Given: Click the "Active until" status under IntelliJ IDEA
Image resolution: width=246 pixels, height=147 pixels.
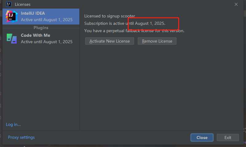Looking at the screenshot, I should (46, 20).
